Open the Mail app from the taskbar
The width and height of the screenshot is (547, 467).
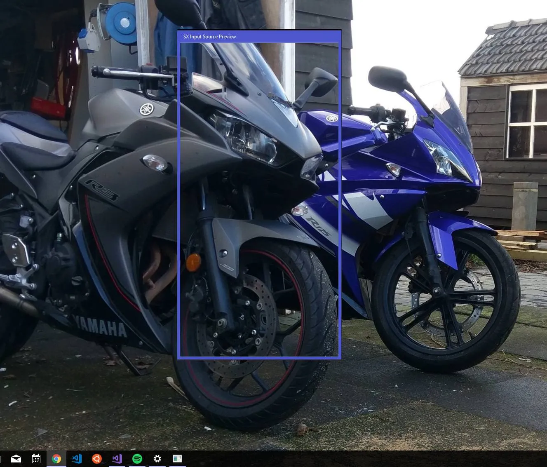pos(16,459)
